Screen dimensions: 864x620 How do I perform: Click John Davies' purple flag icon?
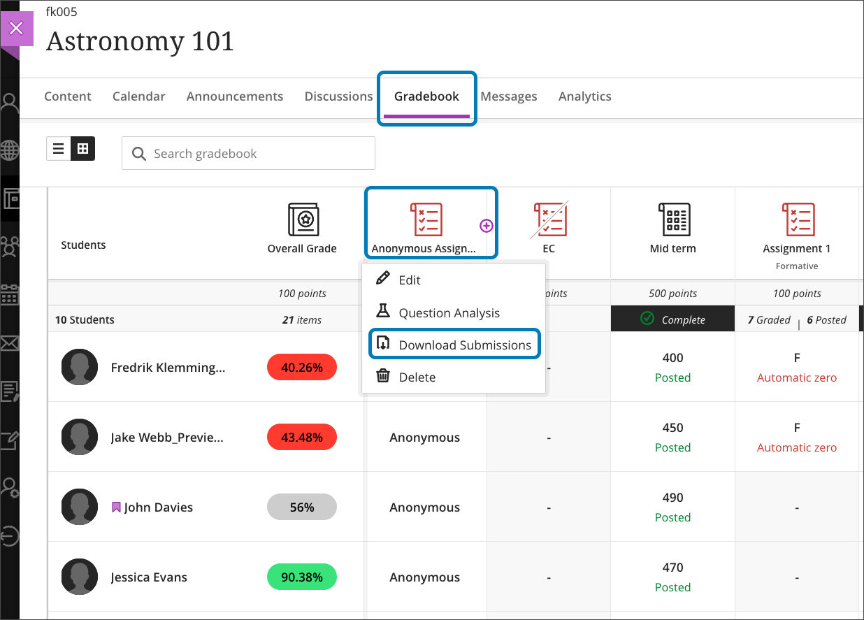(116, 507)
